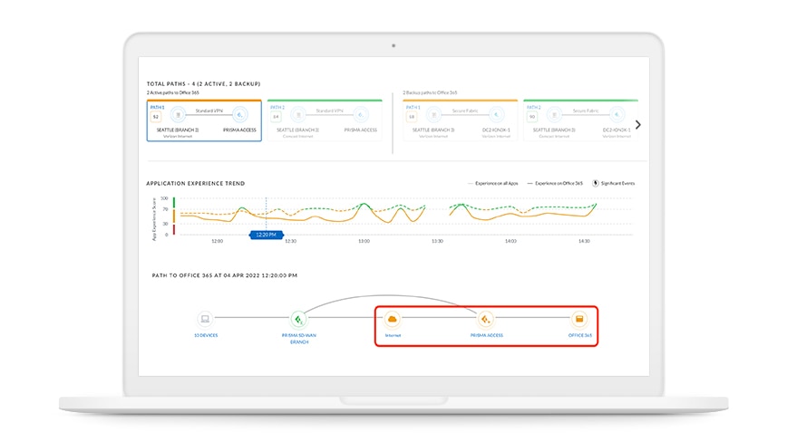Click the OFFICE 365 label link
Image resolution: width=787 pixels, height=442 pixels.
click(579, 335)
